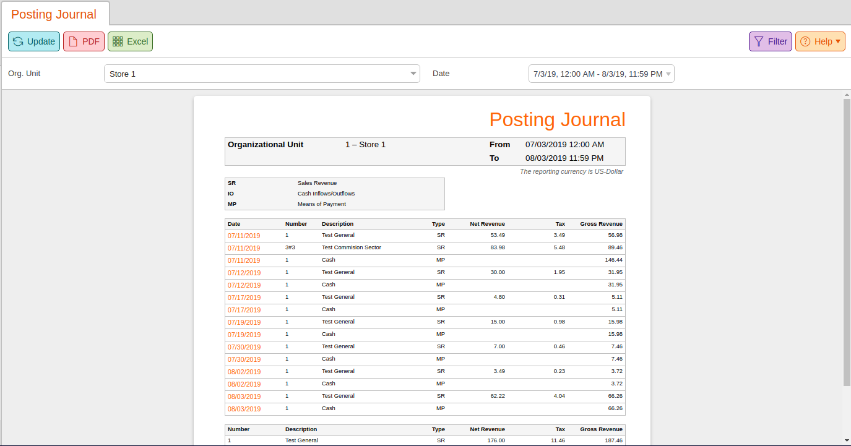
Task: Click the summary gross revenue 187.46
Action: [x=613, y=440]
